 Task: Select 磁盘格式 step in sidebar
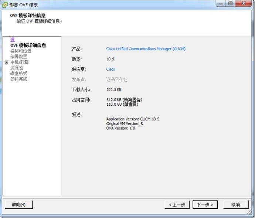pos(19,74)
